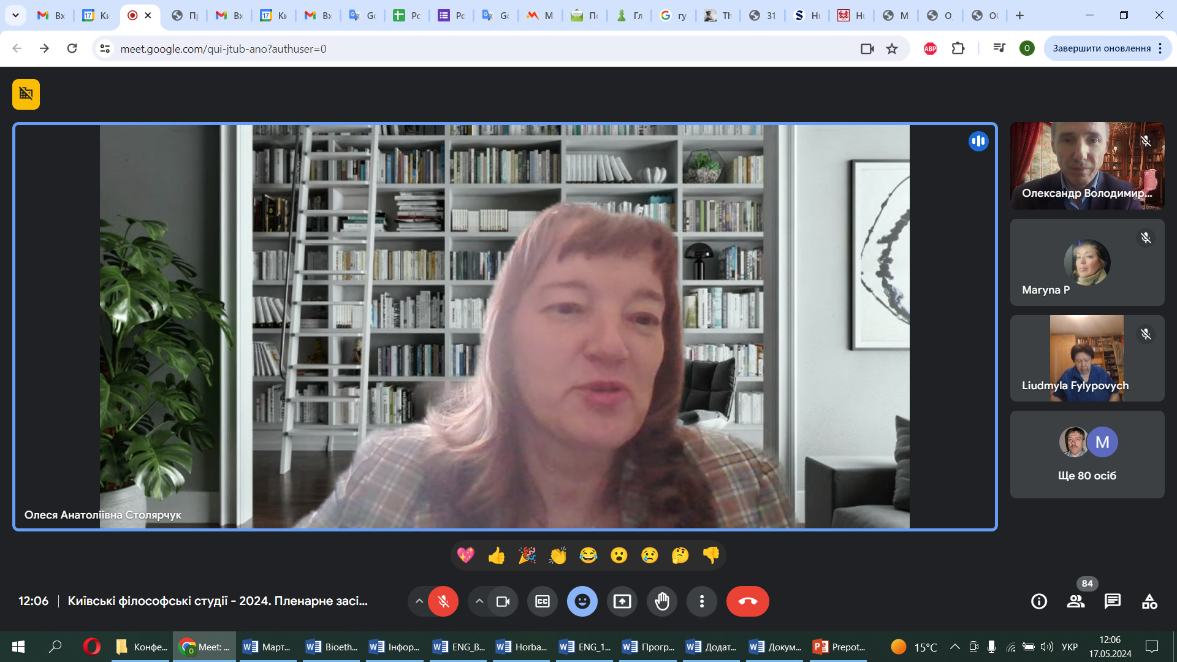The height and width of the screenshot is (662, 1177).
Task: Open the meeting activities icon
Action: click(1149, 601)
